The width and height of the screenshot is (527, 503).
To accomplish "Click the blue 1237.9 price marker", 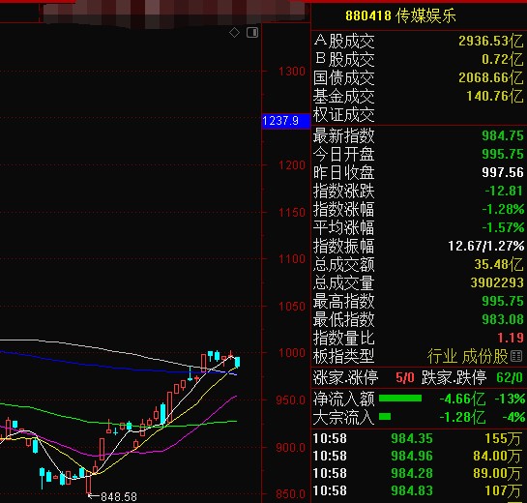I will coord(285,121).
